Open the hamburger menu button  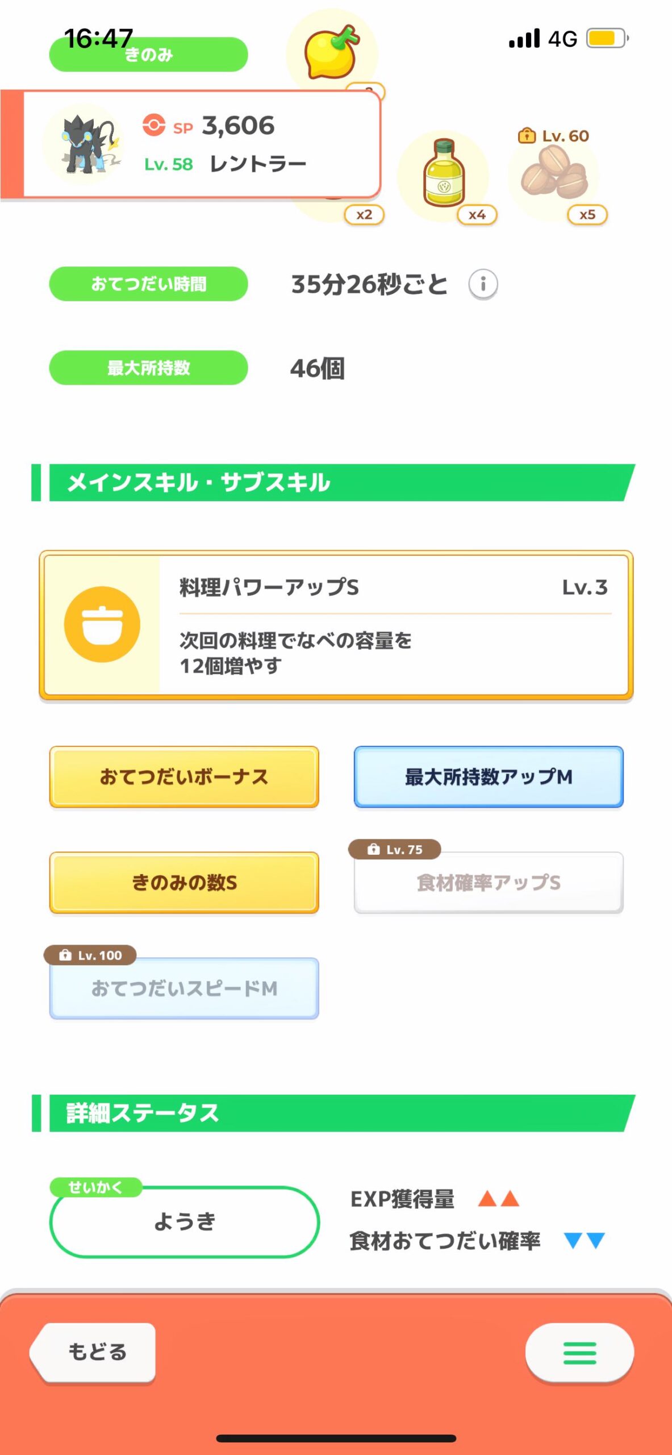[x=579, y=1353]
